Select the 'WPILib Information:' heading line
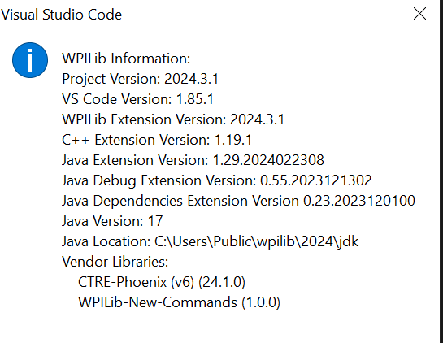This screenshot has height=343, width=443. [x=126, y=59]
